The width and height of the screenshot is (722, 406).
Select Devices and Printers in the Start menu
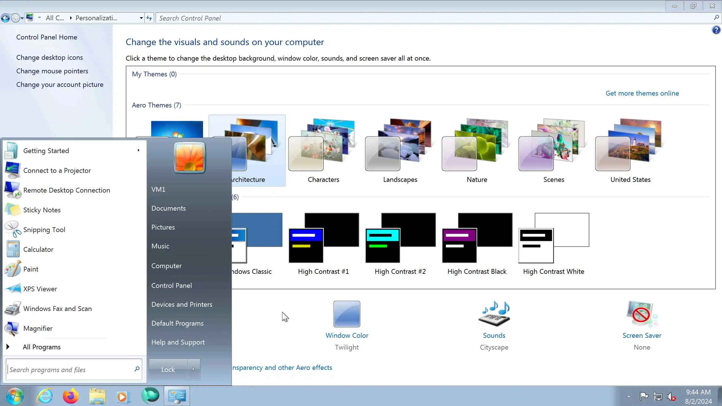(182, 304)
